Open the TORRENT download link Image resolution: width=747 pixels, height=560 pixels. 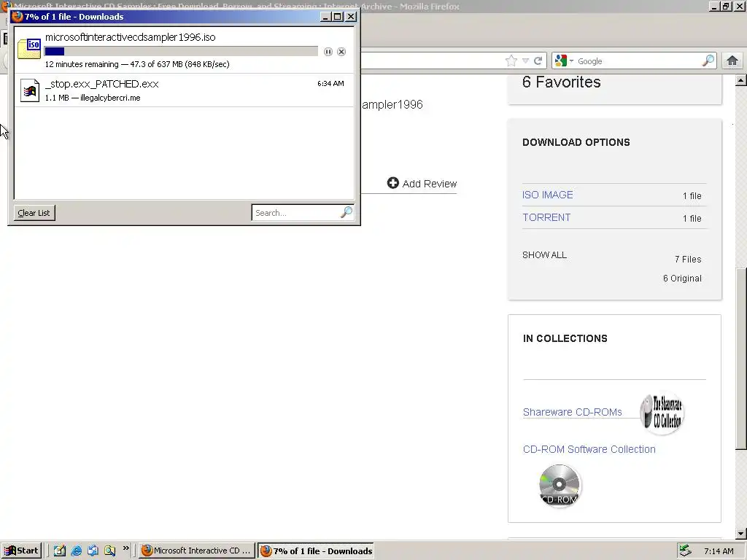(546, 217)
